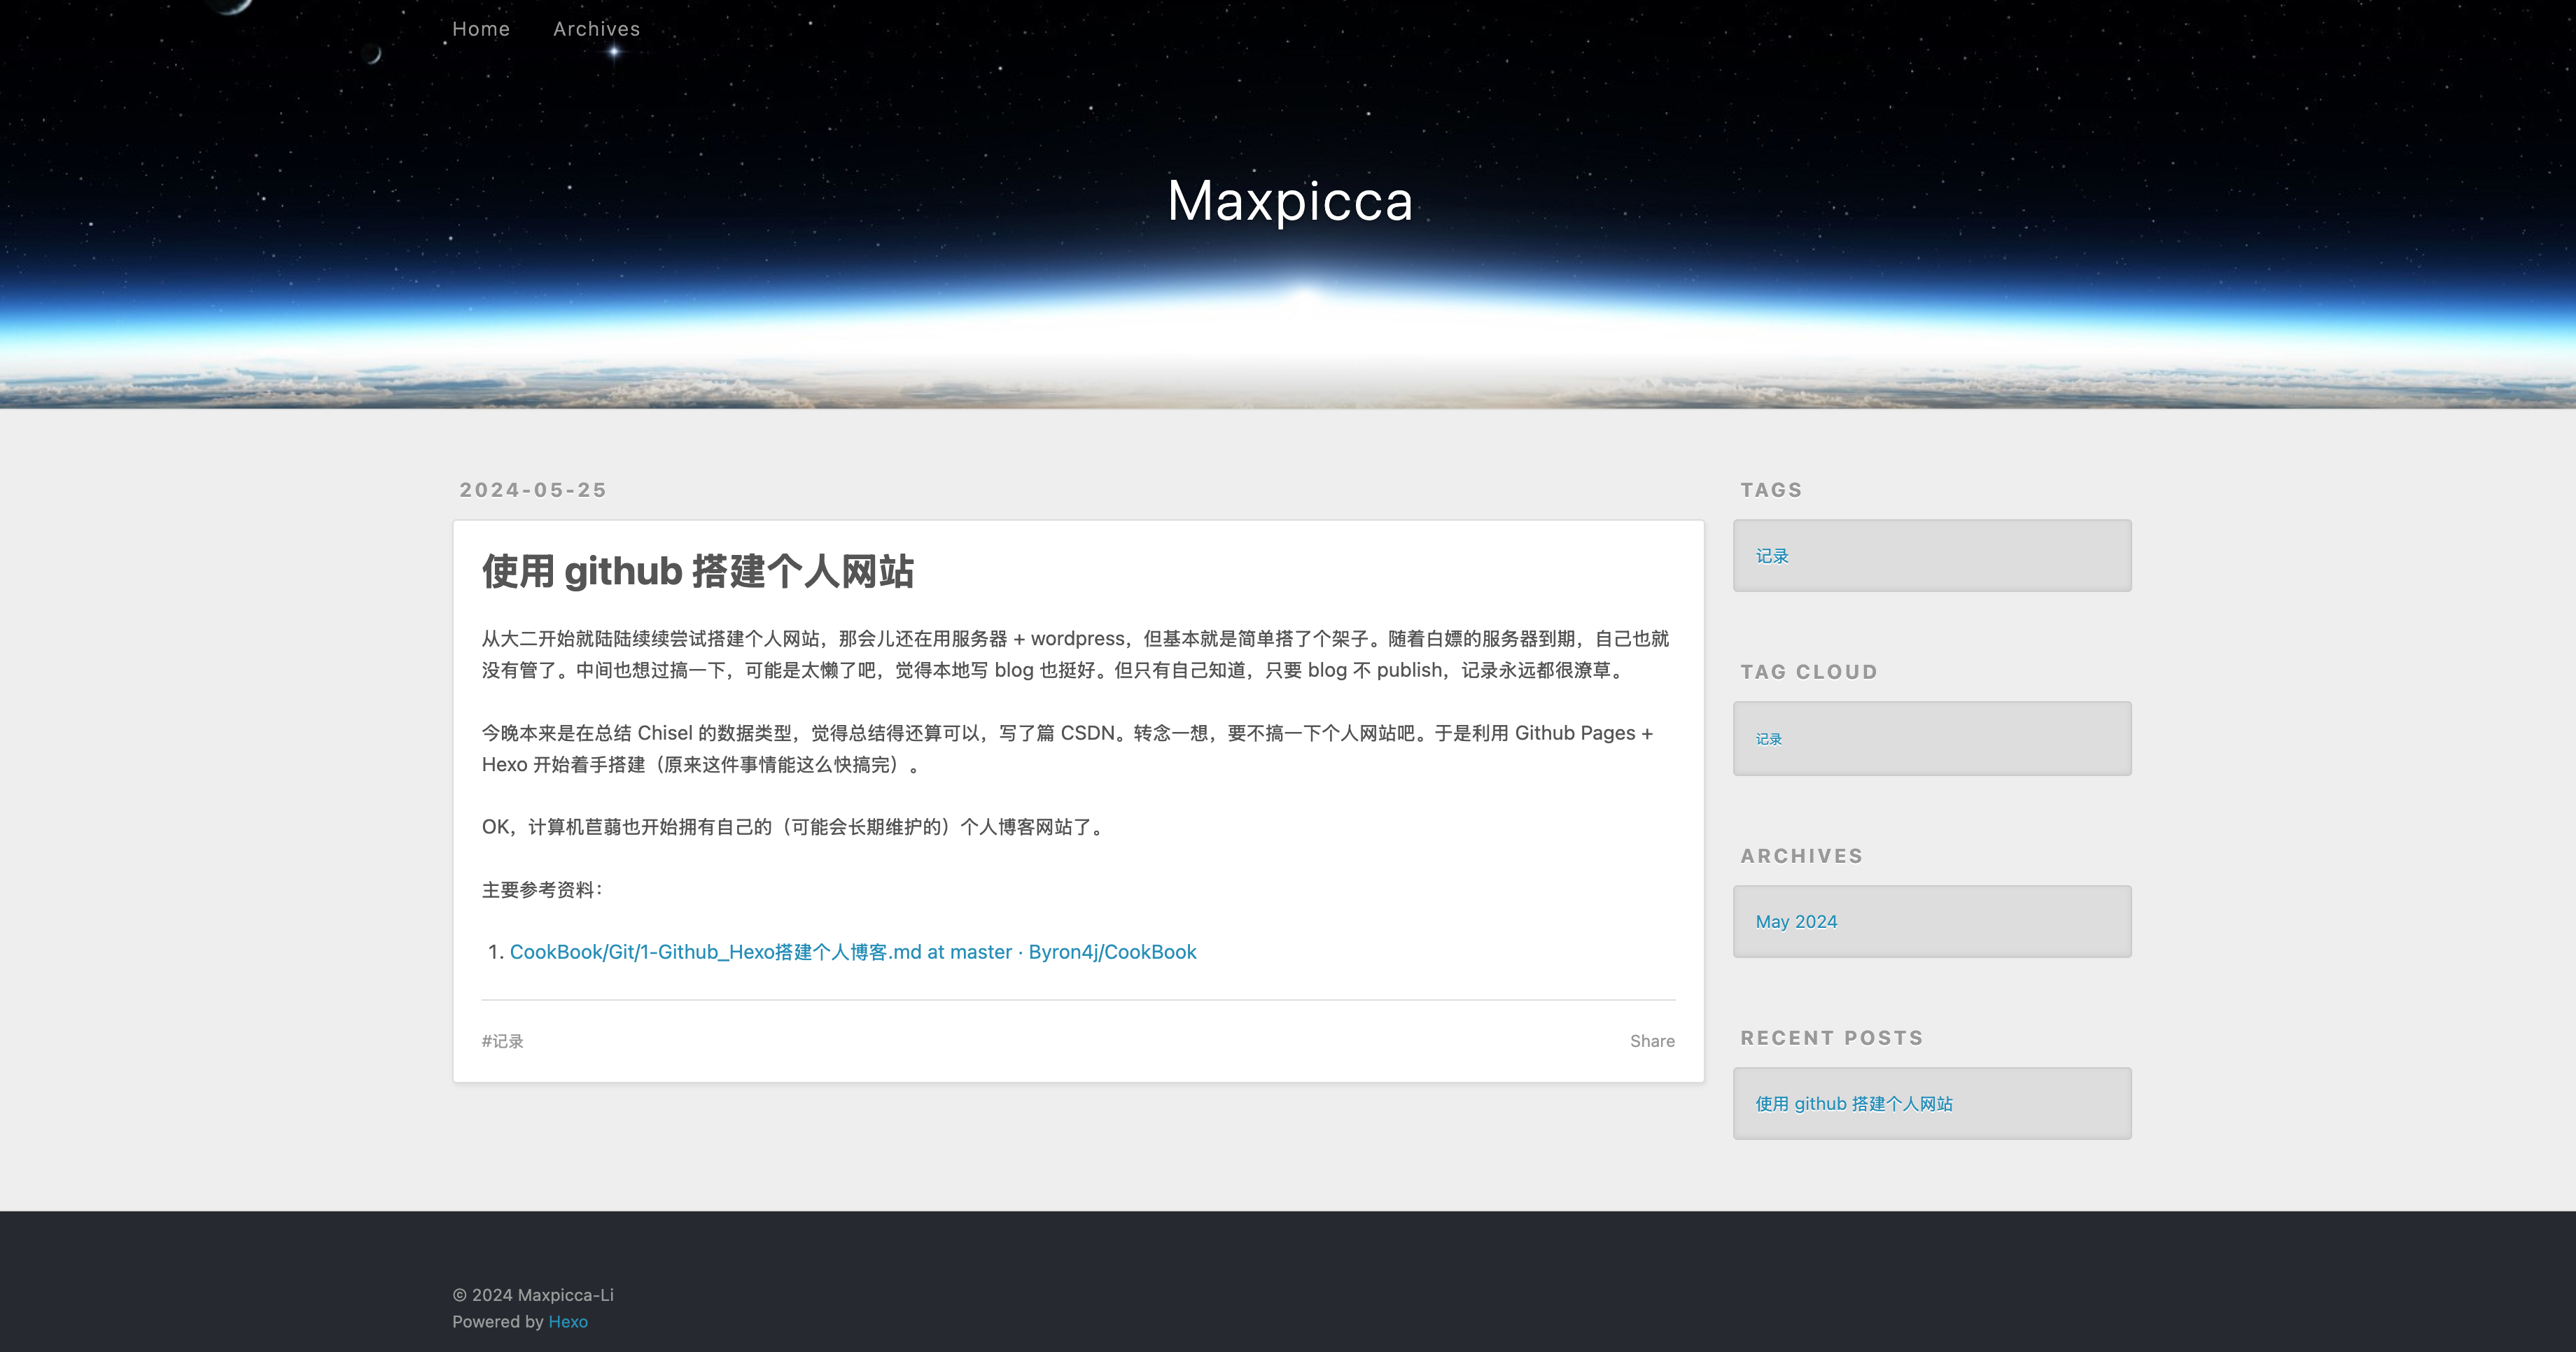Viewport: 2576px width, 1352px height.
Task: Follow the CookBook Github_Hexo reference link
Action: click(852, 952)
